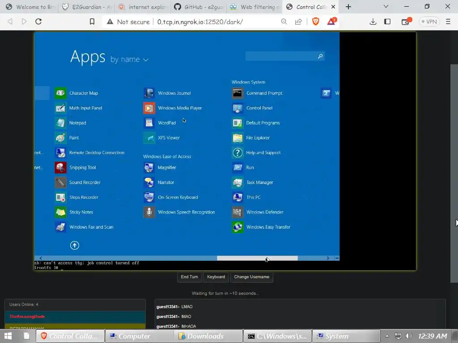
Task: Open Paint app icon
Action: pos(60,138)
